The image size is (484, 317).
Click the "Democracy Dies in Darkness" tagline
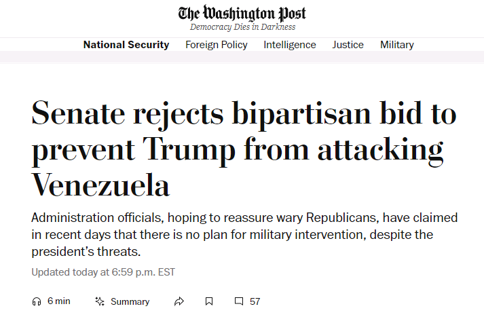pyautogui.click(x=242, y=27)
